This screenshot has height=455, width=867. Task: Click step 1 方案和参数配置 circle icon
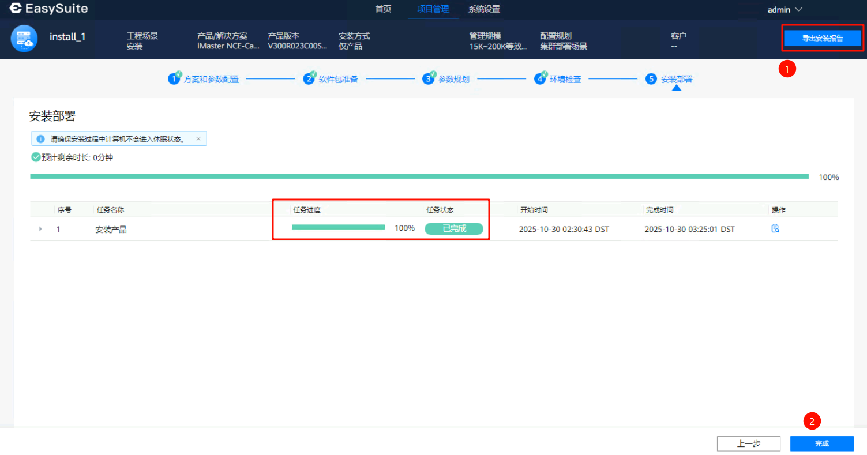[x=174, y=79]
